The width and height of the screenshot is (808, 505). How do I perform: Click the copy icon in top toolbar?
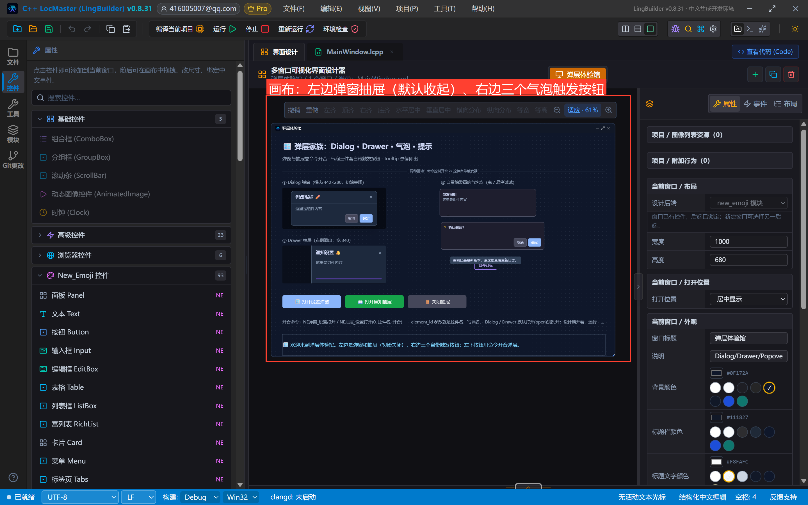tap(111, 29)
